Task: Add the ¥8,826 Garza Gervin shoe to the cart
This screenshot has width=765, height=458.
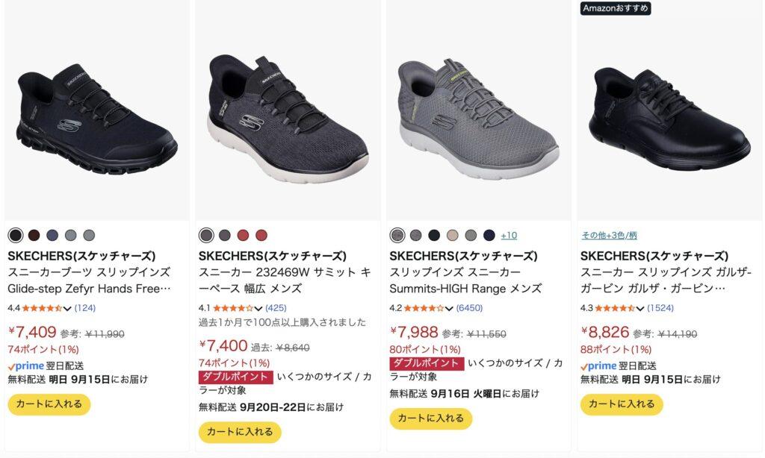Action: [622, 404]
